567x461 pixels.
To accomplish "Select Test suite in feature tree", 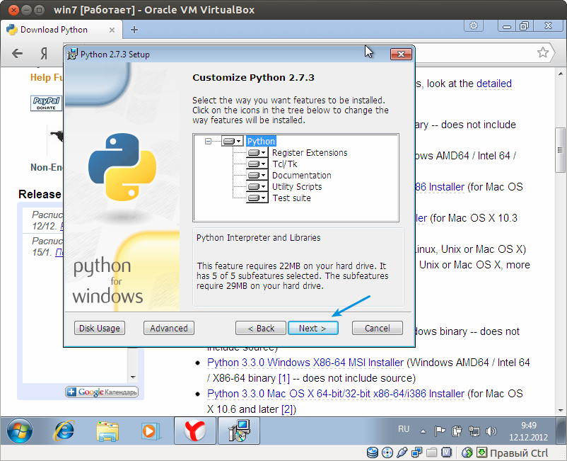I will (291, 198).
